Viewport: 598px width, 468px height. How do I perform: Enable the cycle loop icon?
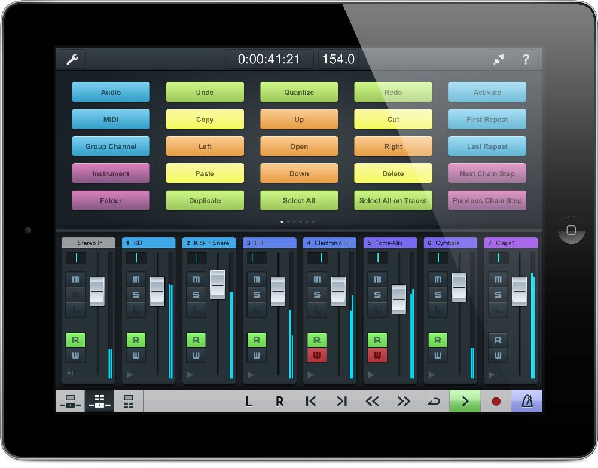coord(434,402)
